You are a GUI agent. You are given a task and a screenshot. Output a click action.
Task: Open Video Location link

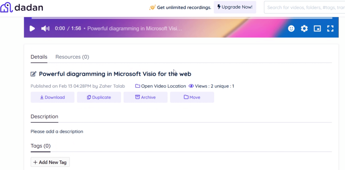(161, 86)
